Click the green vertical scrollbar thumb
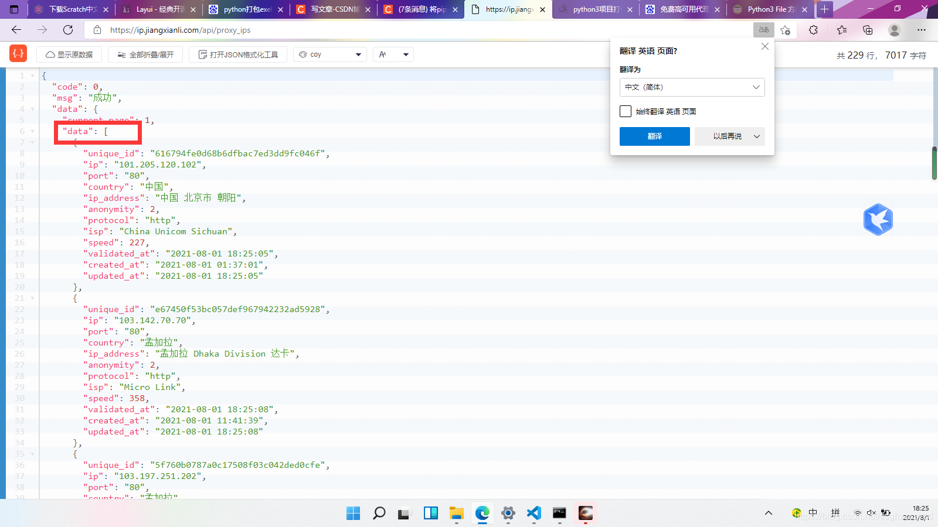The height and width of the screenshot is (527, 938). click(934, 163)
